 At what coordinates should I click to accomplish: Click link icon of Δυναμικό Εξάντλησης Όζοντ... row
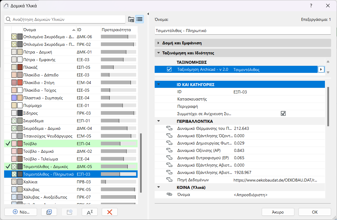coord(169,136)
